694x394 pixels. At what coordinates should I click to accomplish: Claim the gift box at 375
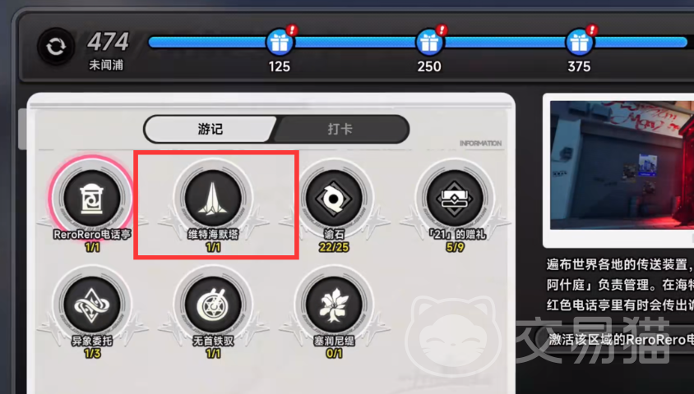coord(580,42)
